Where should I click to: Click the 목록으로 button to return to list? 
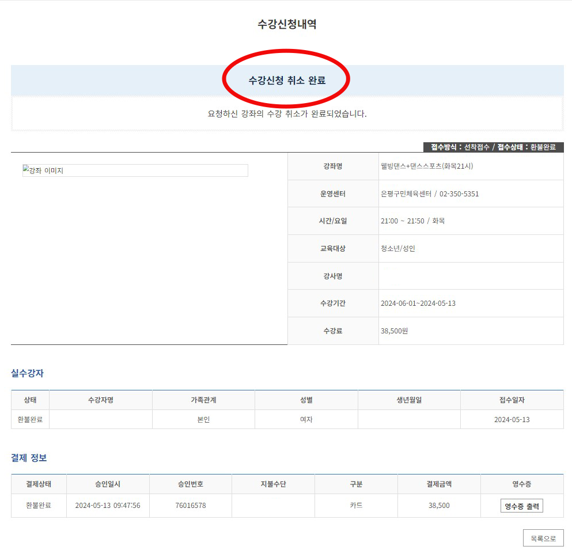pyautogui.click(x=544, y=538)
